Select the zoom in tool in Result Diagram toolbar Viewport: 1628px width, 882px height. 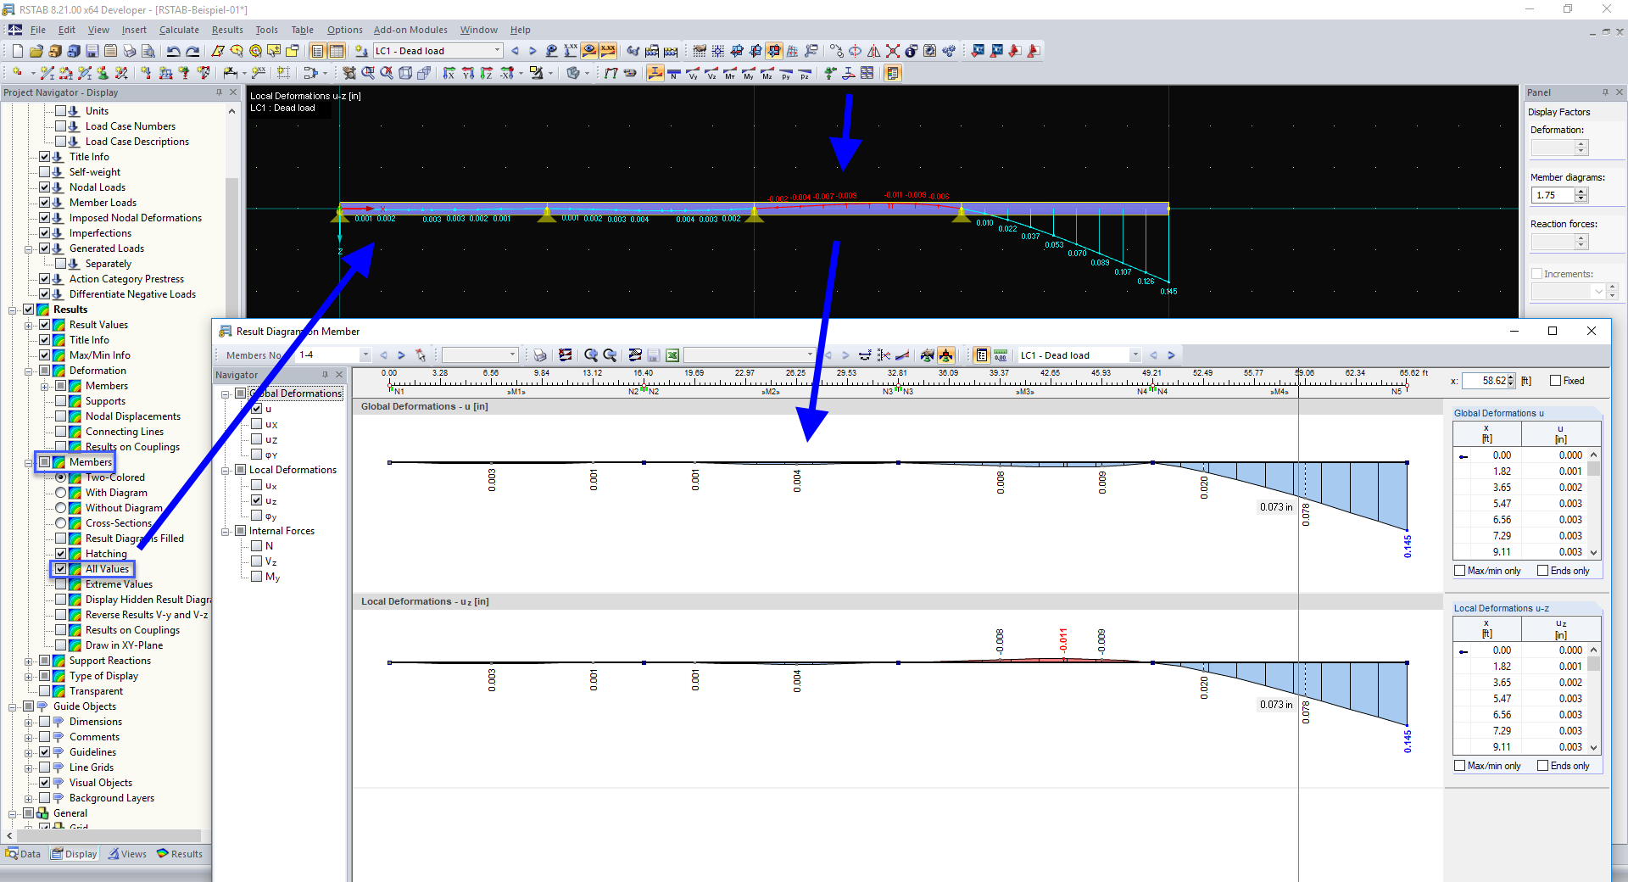pyautogui.click(x=590, y=354)
